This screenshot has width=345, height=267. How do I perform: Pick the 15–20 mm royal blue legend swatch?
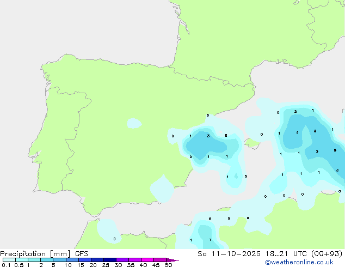(85, 260)
